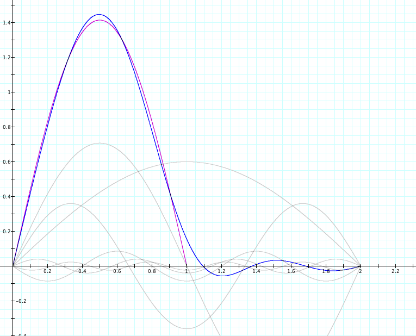Viewport: 416px width, 336px height.
Task: Click the x-axis label 0.8
Action: click(x=152, y=271)
